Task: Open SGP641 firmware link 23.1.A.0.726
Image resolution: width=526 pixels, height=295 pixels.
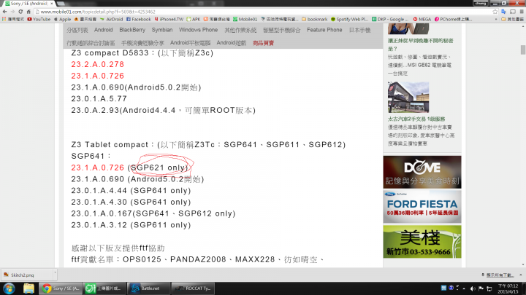Action: [98, 168]
